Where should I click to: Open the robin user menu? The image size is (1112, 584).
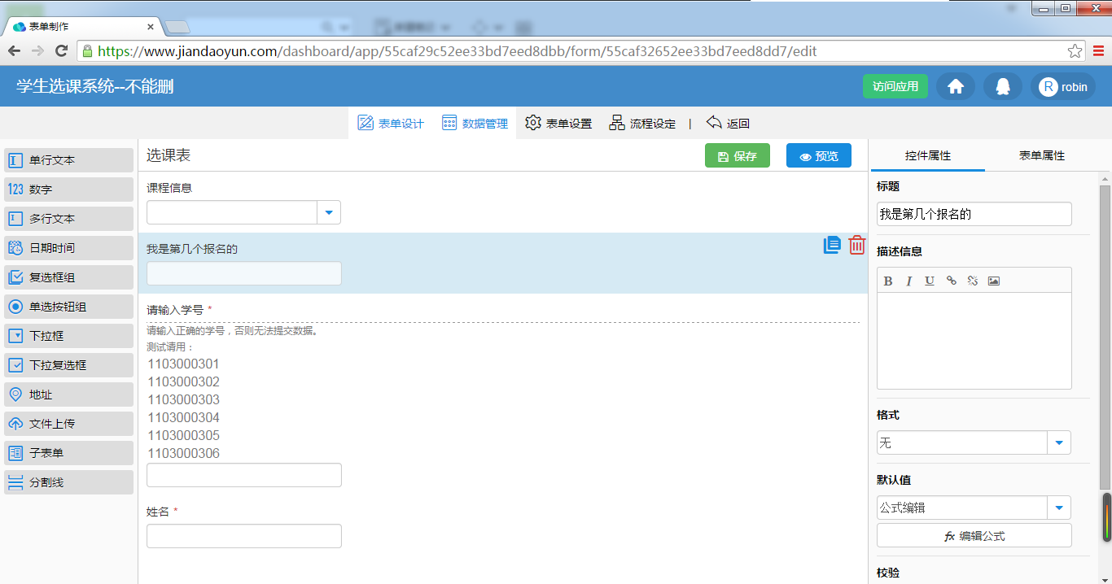coord(1063,86)
